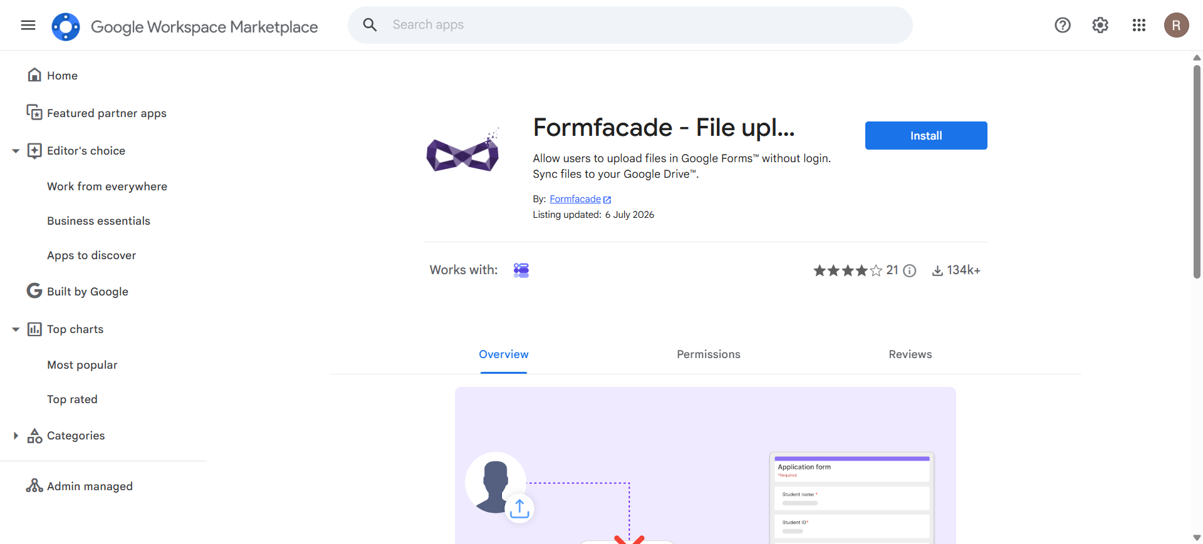Open the Settings gear icon
The height and width of the screenshot is (544, 1203).
[x=1100, y=25]
